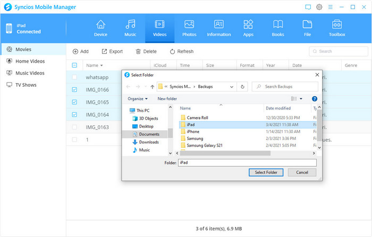This screenshot has height=237, width=372.
Task: Click the Delete button
Action: coord(146,52)
